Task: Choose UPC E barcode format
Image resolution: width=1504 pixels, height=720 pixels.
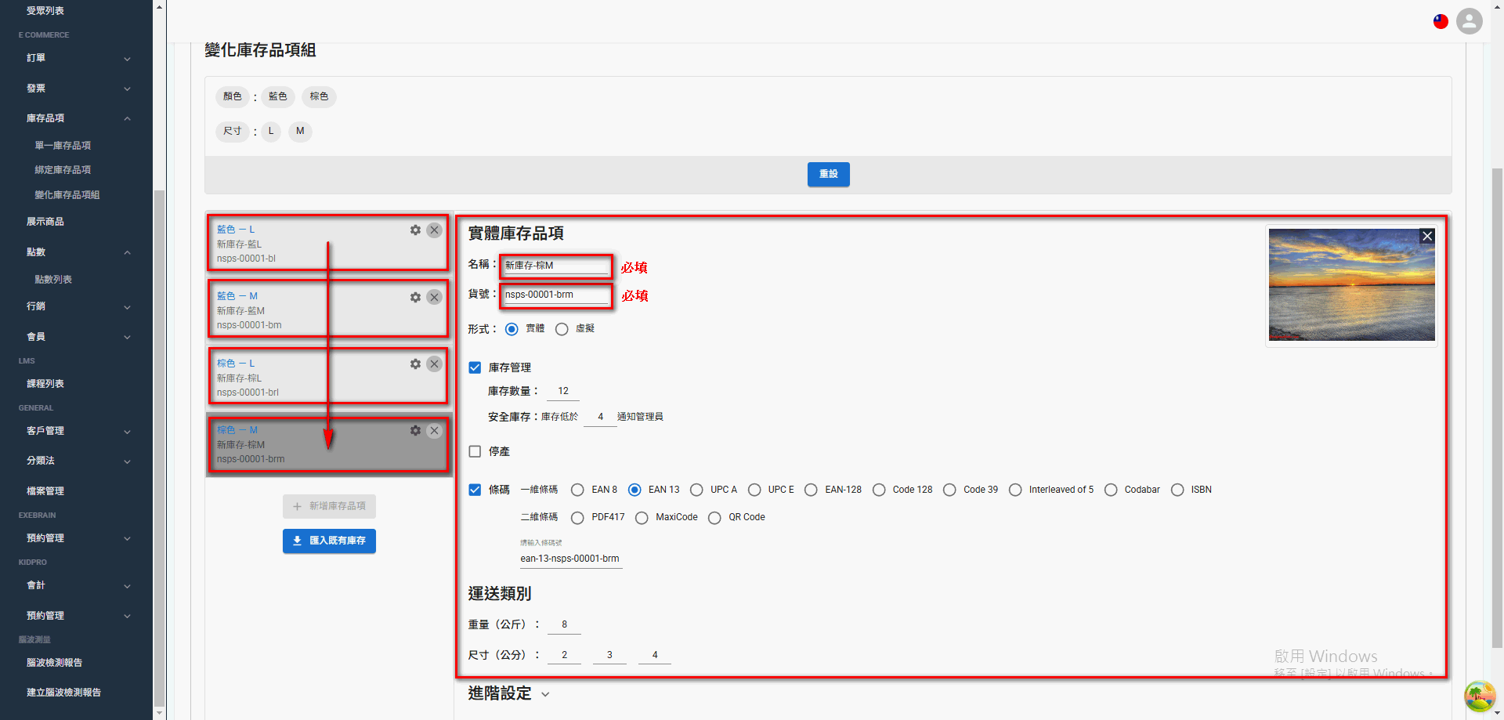Action: pos(754,490)
